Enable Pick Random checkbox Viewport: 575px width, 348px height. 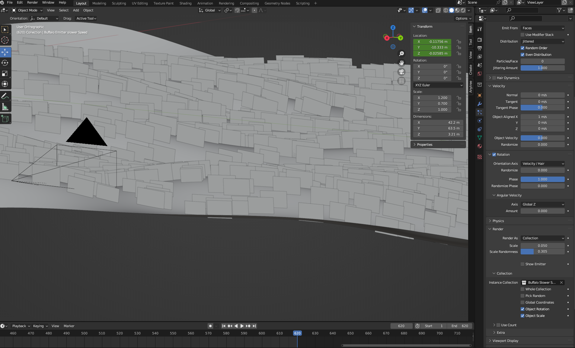[x=522, y=296]
